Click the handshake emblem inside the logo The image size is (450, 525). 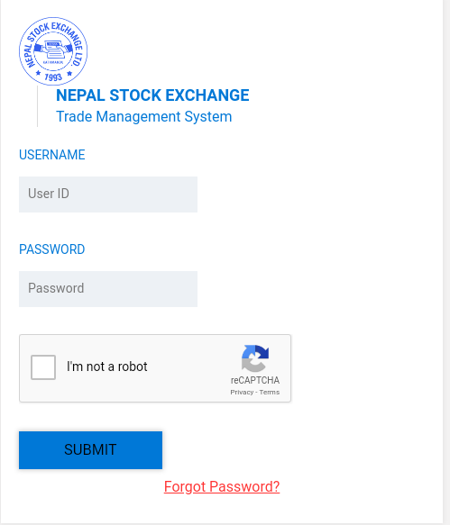[53, 50]
